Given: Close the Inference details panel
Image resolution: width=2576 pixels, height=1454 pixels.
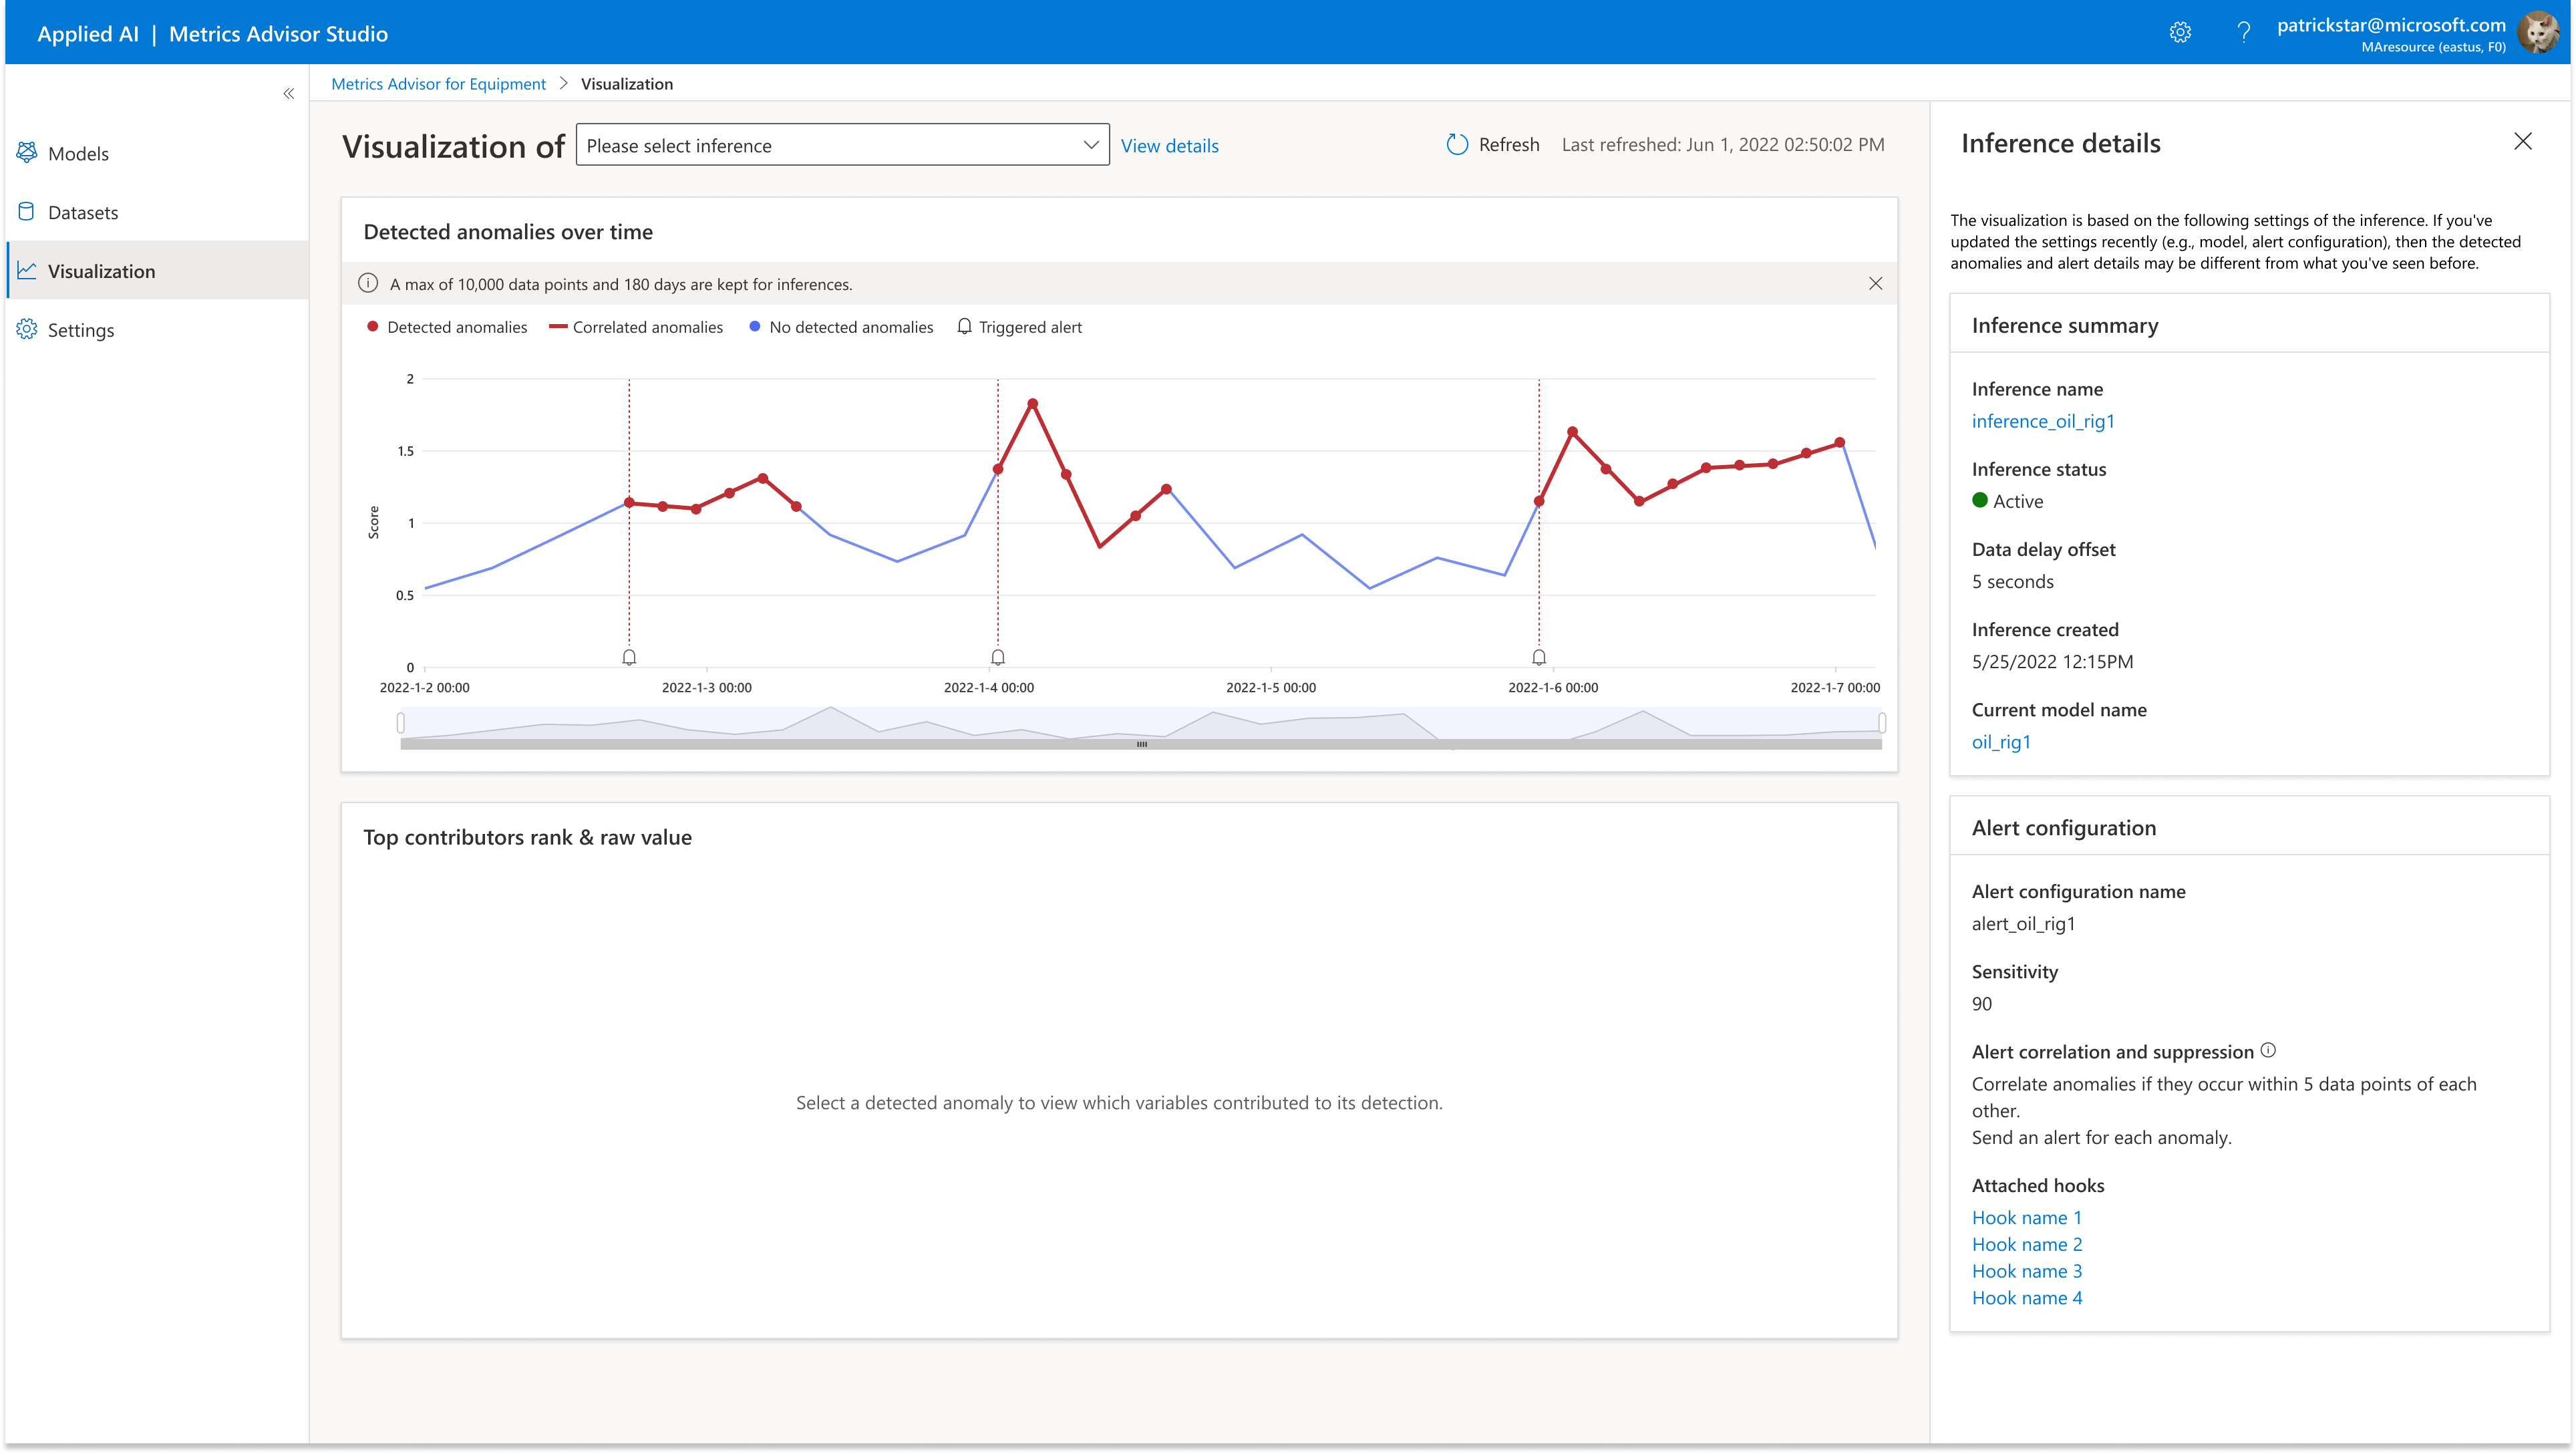Looking at the screenshot, I should point(2522,142).
